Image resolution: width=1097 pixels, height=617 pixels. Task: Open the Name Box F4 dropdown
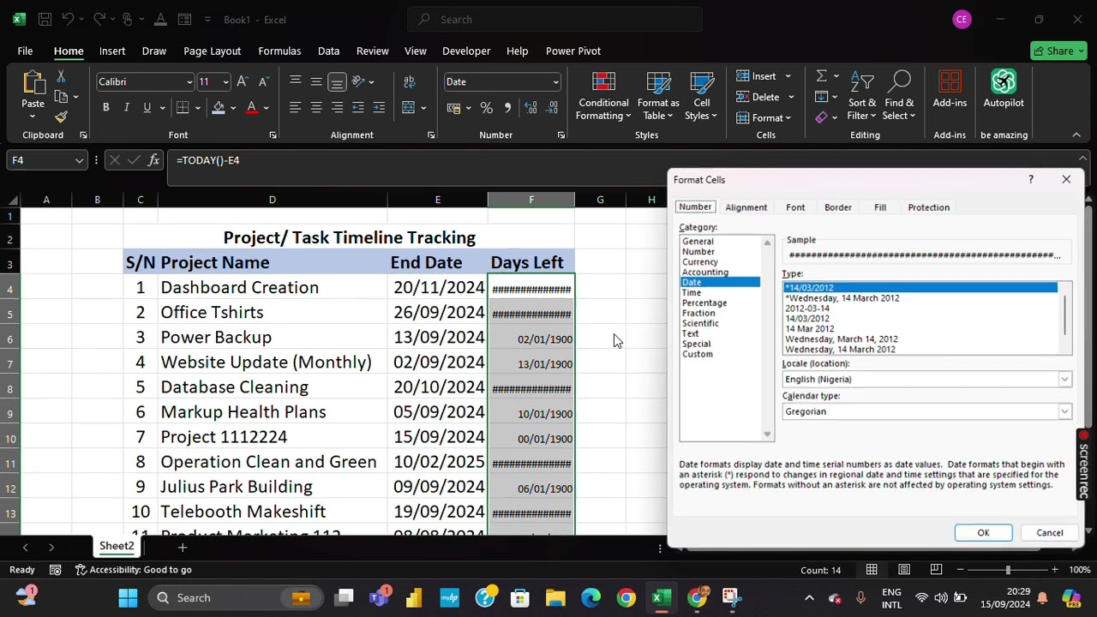click(x=79, y=160)
